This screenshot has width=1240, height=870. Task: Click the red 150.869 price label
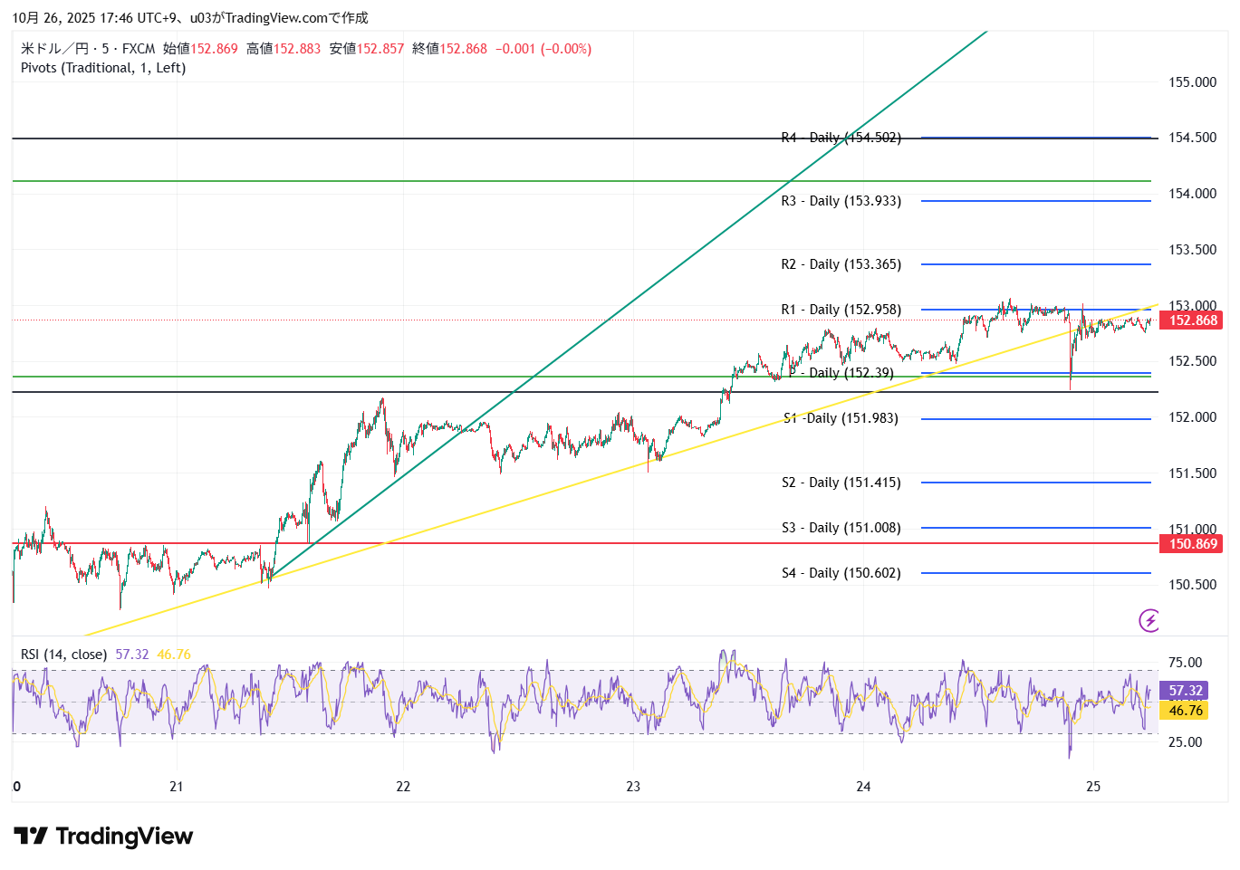point(1192,544)
